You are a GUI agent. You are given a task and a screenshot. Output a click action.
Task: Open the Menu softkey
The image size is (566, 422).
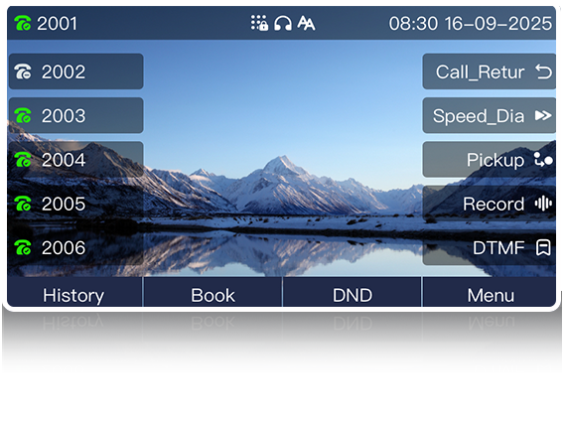(x=490, y=295)
